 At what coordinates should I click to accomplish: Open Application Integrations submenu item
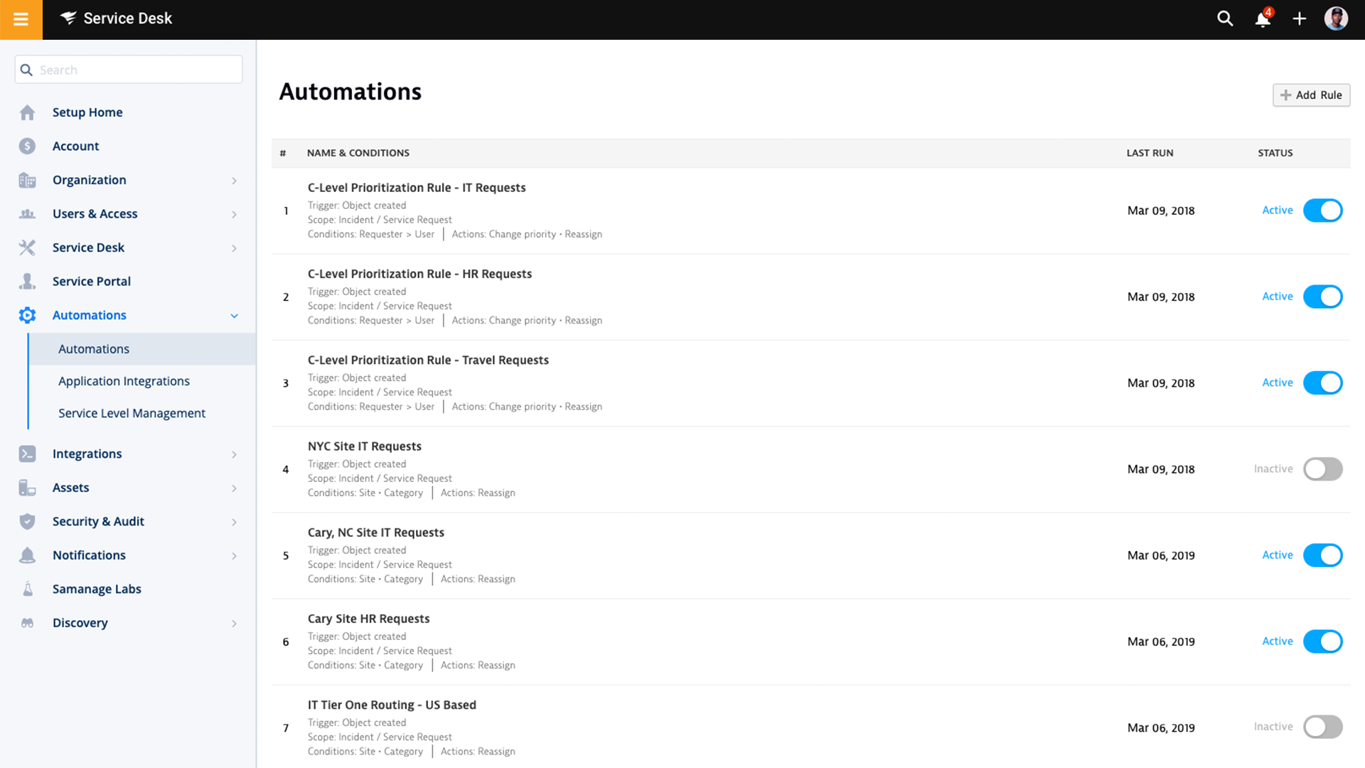[x=124, y=381]
